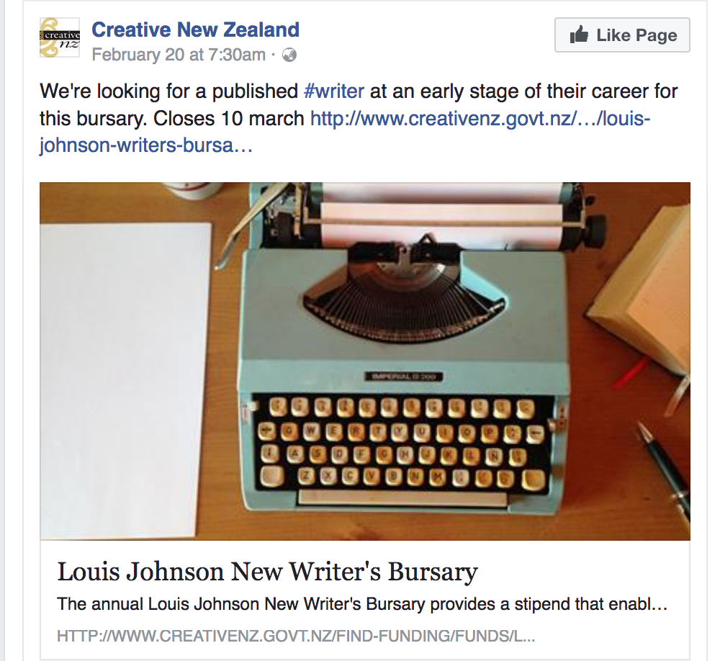Click the globe public audience icon
Image resolution: width=720 pixels, height=661 pixels.
(x=289, y=55)
